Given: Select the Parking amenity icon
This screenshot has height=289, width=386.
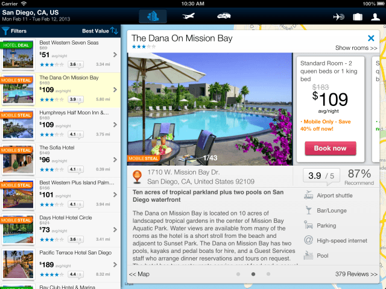Looking at the screenshot, I should point(308,225).
